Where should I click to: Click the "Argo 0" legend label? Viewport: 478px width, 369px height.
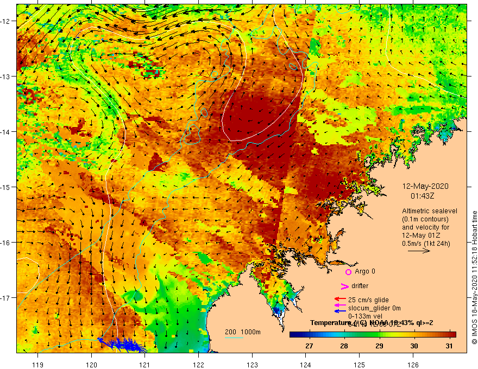365,271
